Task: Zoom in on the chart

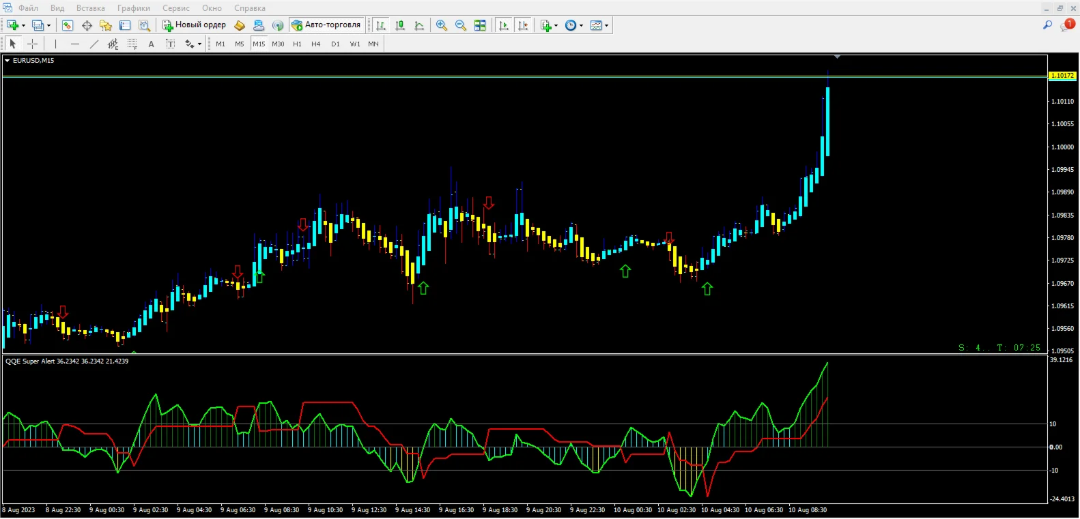Action: click(442, 25)
